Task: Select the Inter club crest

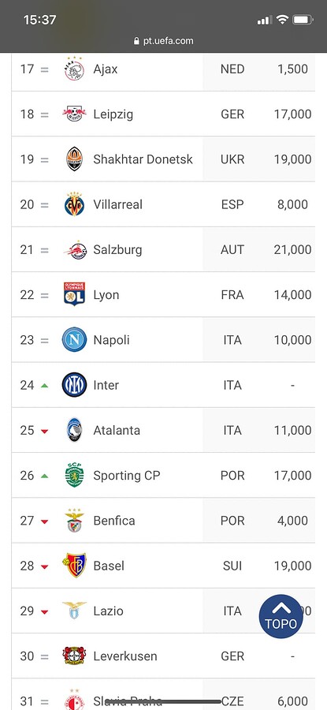Action: click(x=74, y=385)
